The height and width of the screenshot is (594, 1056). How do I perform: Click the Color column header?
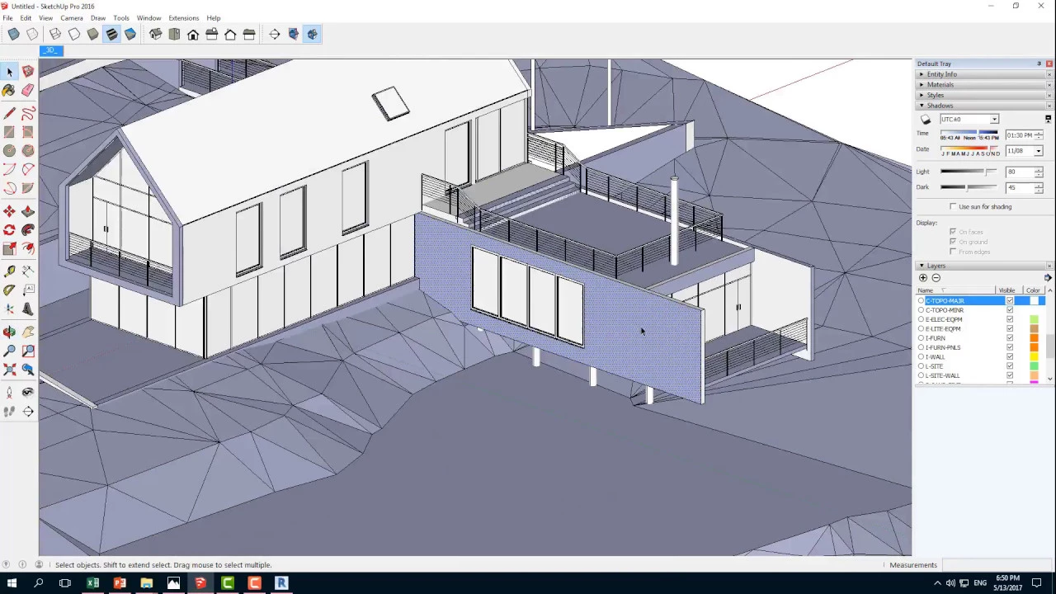[1033, 290]
